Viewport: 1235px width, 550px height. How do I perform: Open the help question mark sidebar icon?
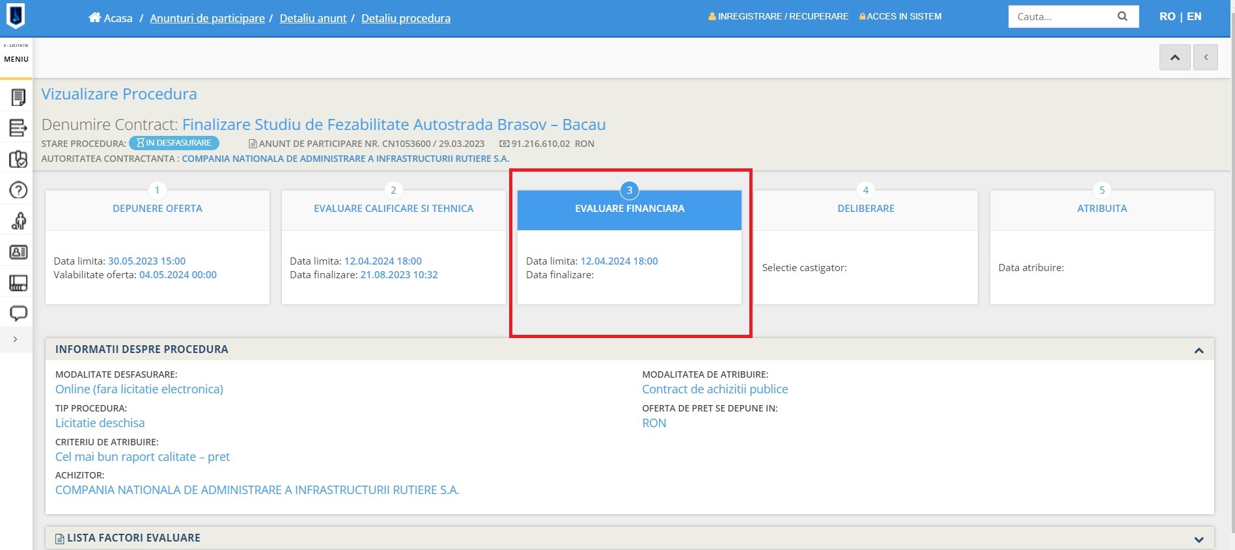[x=18, y=190]
